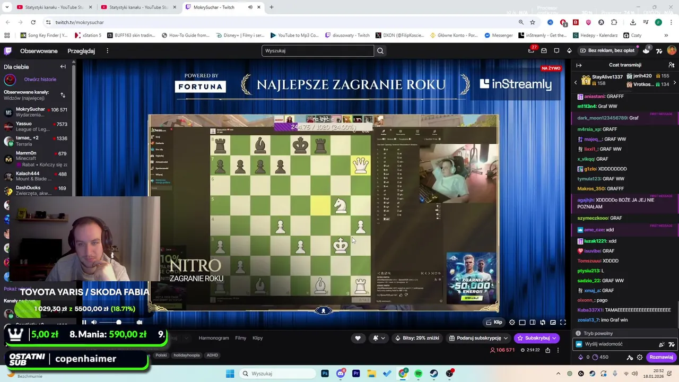This screenshot has height=382, width=679.
Task: Open the Twitch home logo
Action: pyautogui.click(x=7, y=51)
